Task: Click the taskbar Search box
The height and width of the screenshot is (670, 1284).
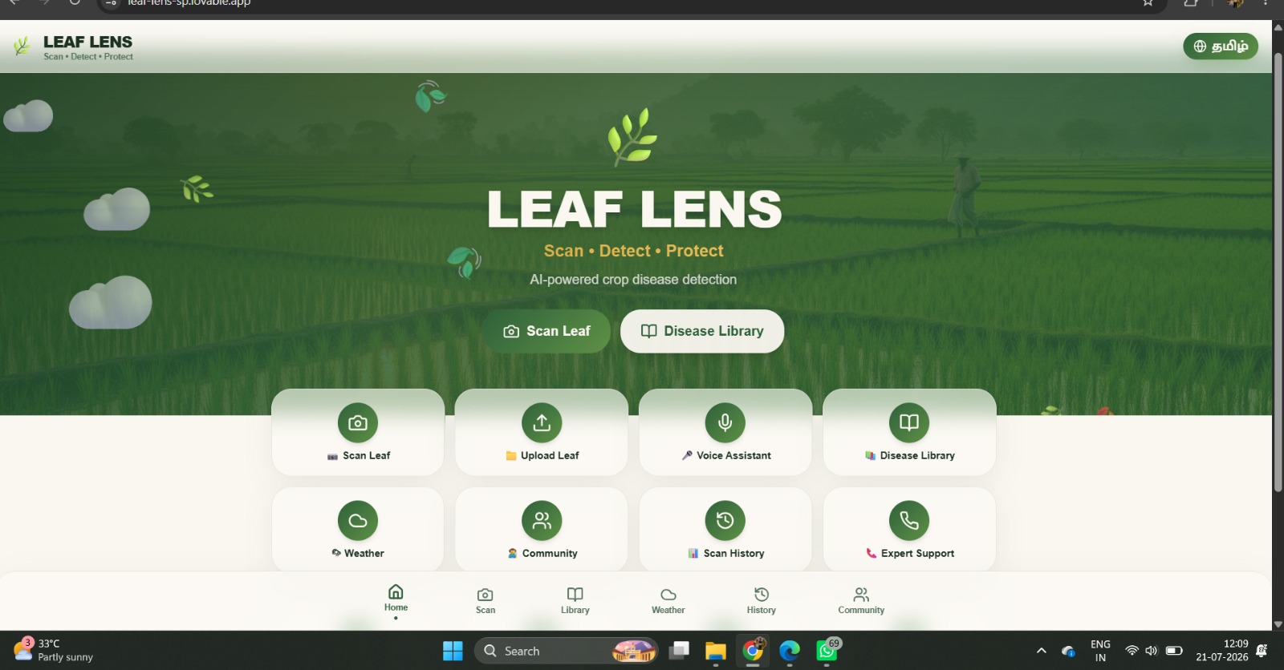Action: (x=566, y=651)
